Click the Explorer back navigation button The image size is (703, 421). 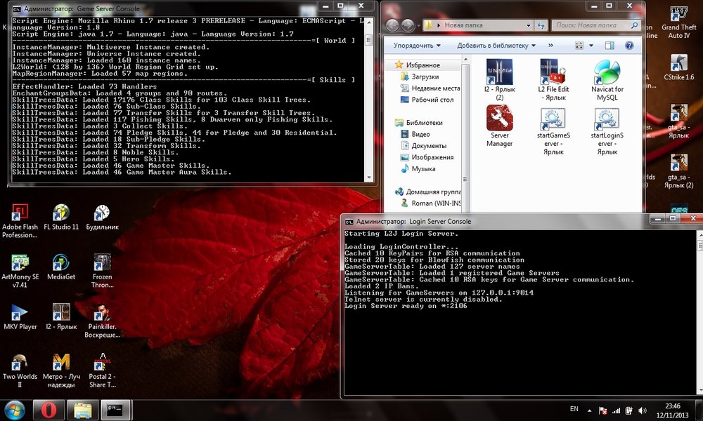pyautogui.click(x=392, y=26)
